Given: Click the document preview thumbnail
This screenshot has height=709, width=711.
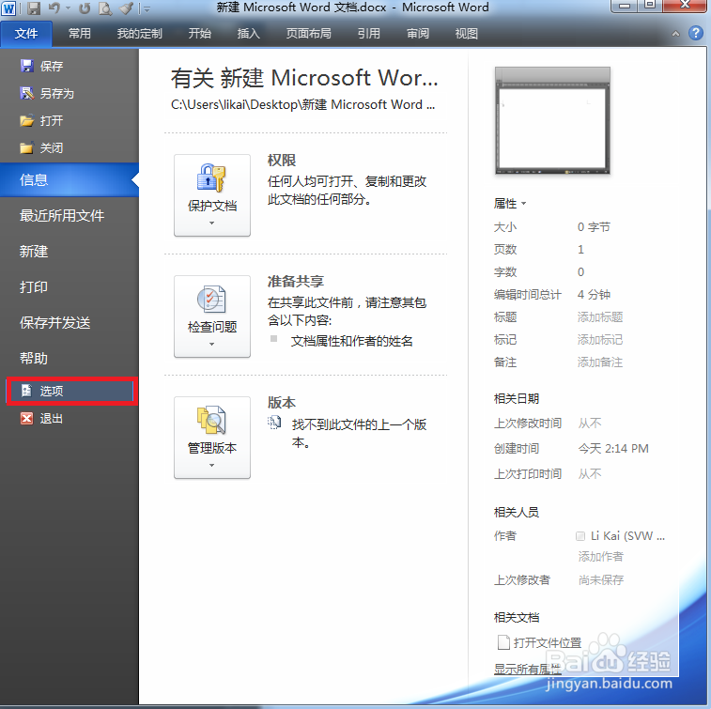Looking at the screenshot, I should 552,120.
